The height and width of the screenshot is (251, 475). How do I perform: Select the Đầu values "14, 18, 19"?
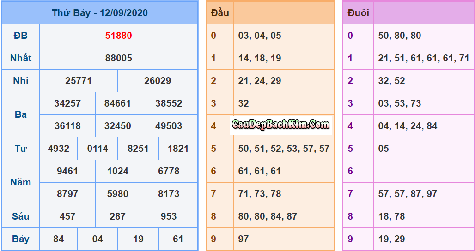coord(260,58)
